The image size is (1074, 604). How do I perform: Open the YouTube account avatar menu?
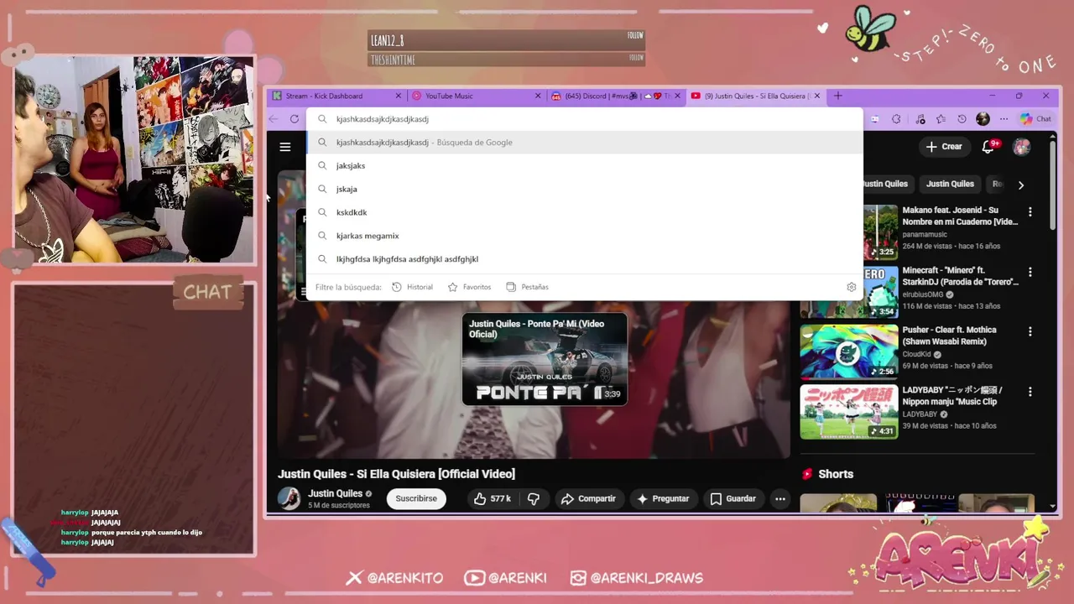click(1021, 147)
